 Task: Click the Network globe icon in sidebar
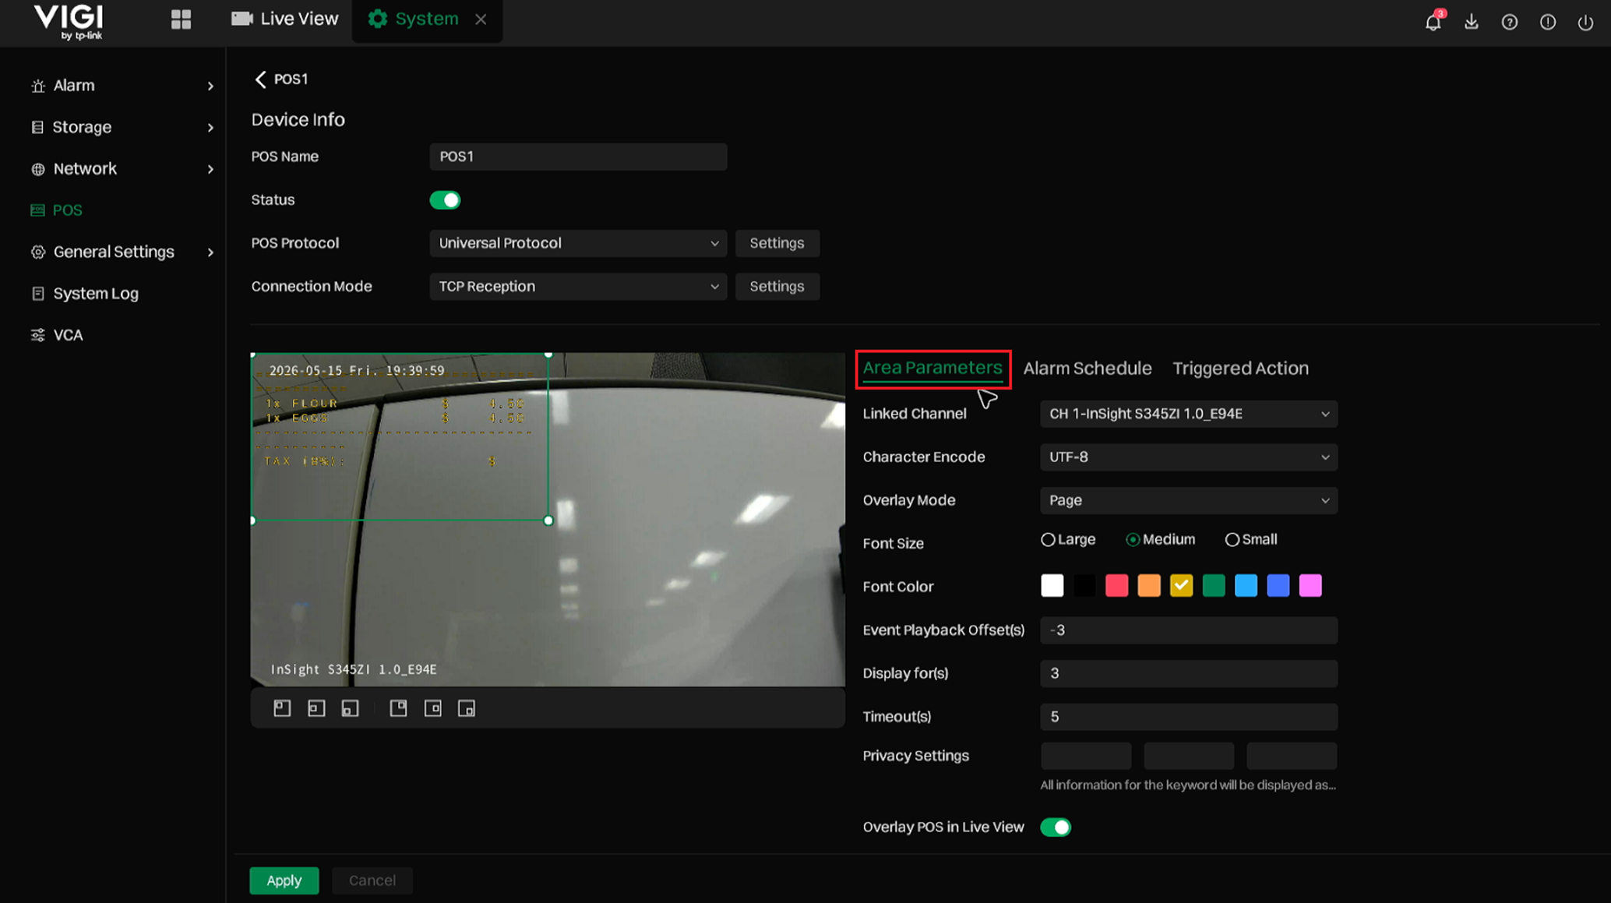pos(37,169)
